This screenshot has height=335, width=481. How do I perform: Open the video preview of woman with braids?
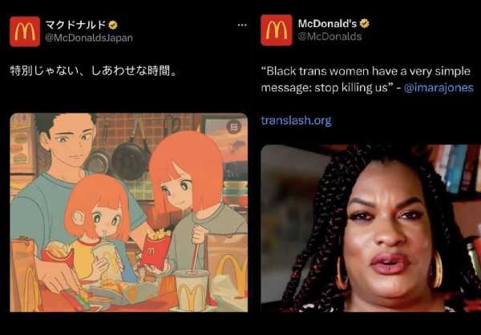click(x=370, y=228)
